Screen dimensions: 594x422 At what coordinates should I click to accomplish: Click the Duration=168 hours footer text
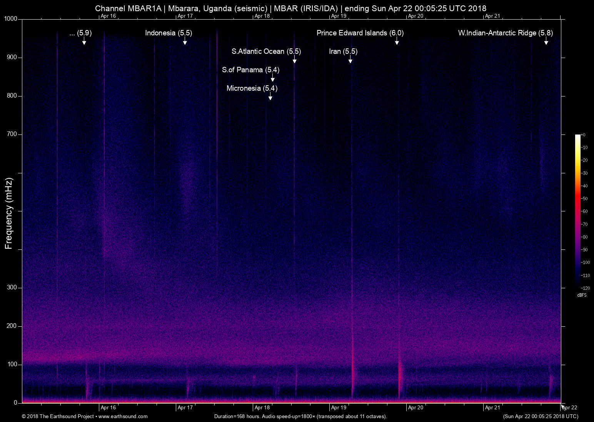[x=300, y=416]
